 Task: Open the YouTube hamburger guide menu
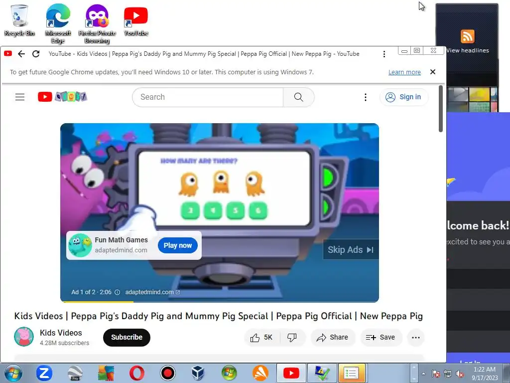point(20,97)
